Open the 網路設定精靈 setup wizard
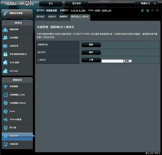Image resolution: width=162 pixels, height=155 pixels. (17, 13)
